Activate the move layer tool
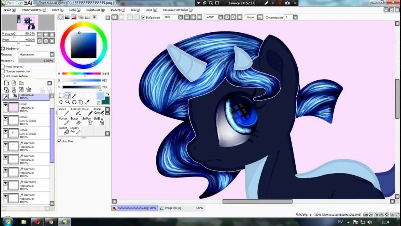The width and height of the screenshot is (401, 226). tap(61, 102)
